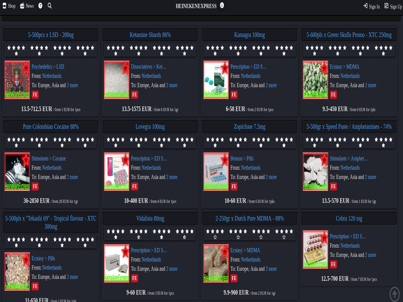Image resolution: width=403 pixels, height=302 pixels.
Task: Open the Dissociatives > Ket... category link
Action: pos(149,67)
